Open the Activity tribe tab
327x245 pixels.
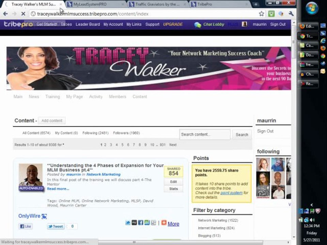(x=96, y=97)
